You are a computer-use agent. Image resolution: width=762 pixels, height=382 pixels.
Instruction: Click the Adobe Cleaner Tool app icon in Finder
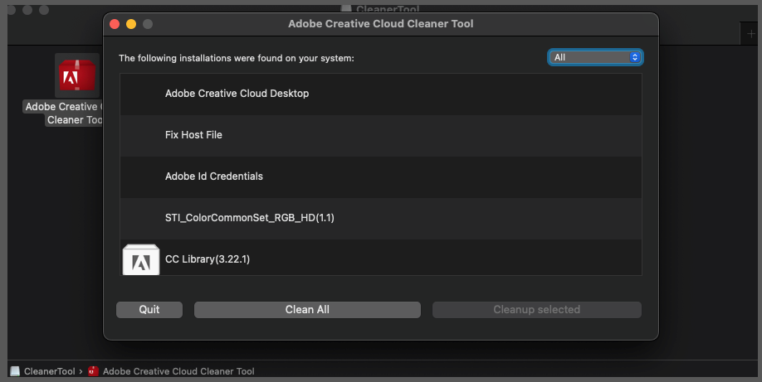tap(76, 76)
